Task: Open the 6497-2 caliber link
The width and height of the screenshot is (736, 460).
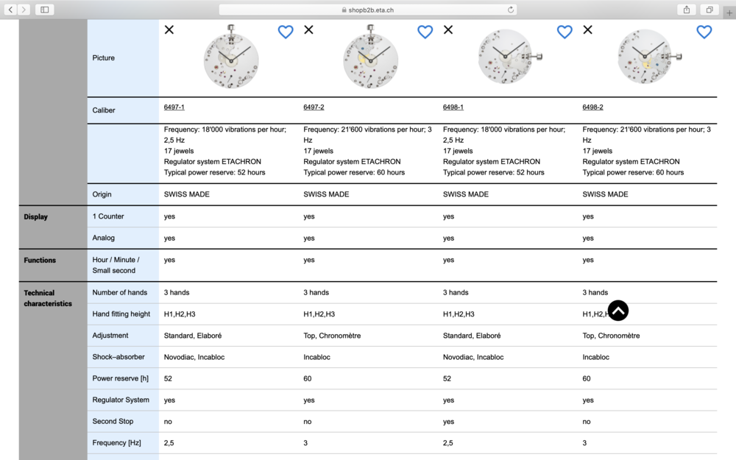Action: [x=314, y=107]
